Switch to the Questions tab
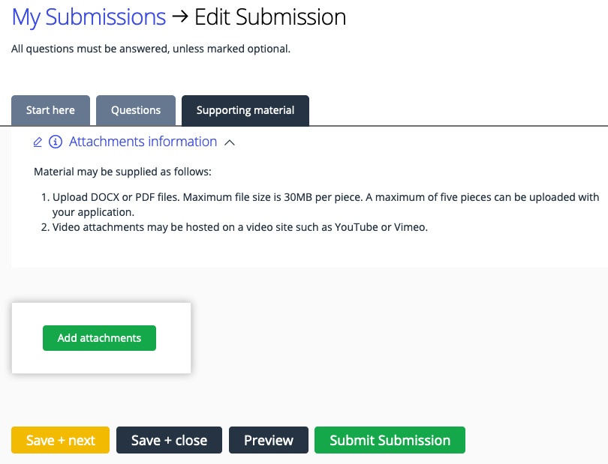 136,110
